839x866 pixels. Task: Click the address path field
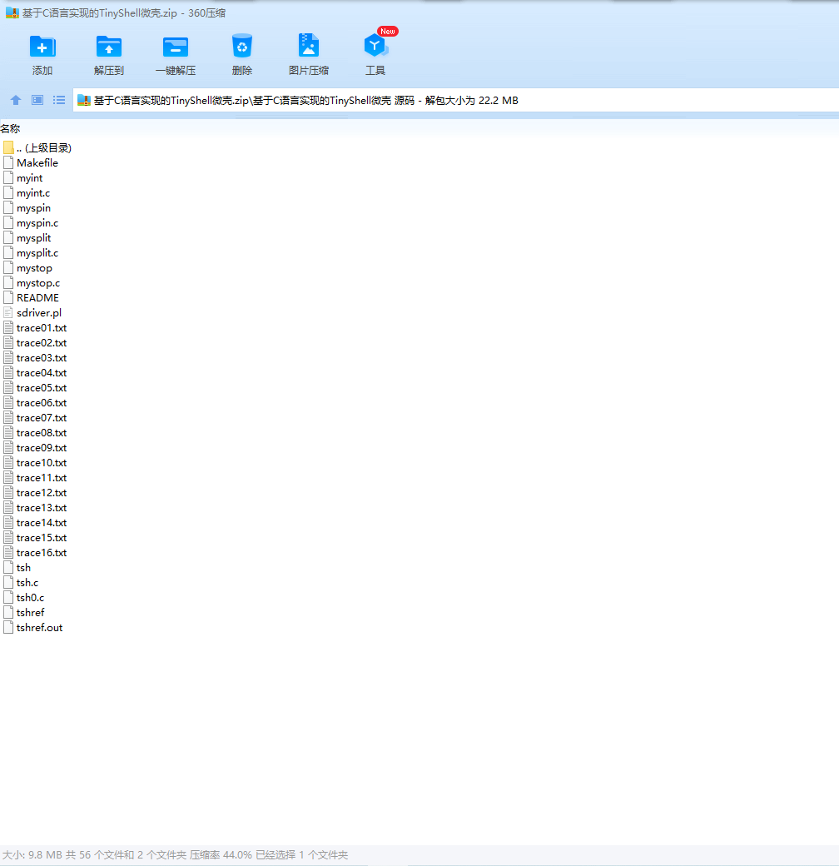click(x=456, y=101)
